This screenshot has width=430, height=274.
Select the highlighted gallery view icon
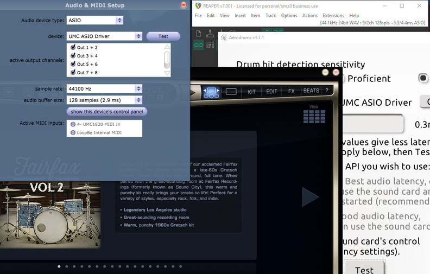211,92
